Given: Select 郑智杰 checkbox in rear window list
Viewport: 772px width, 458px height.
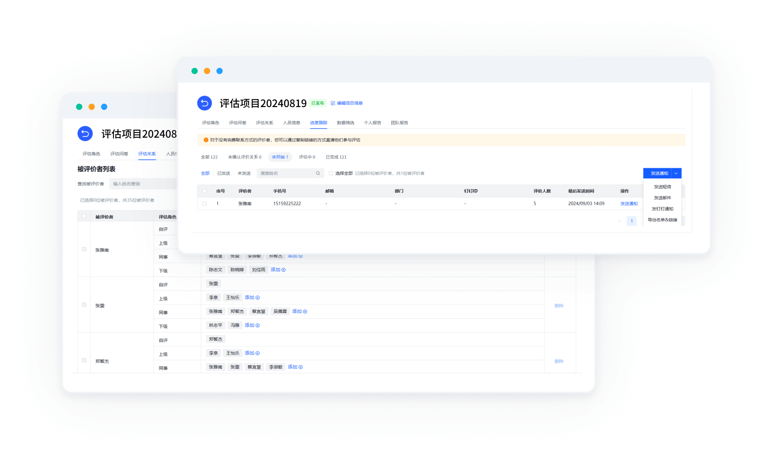Looking at the screenshot, I should pyautogui.click(x=84, y=360).
